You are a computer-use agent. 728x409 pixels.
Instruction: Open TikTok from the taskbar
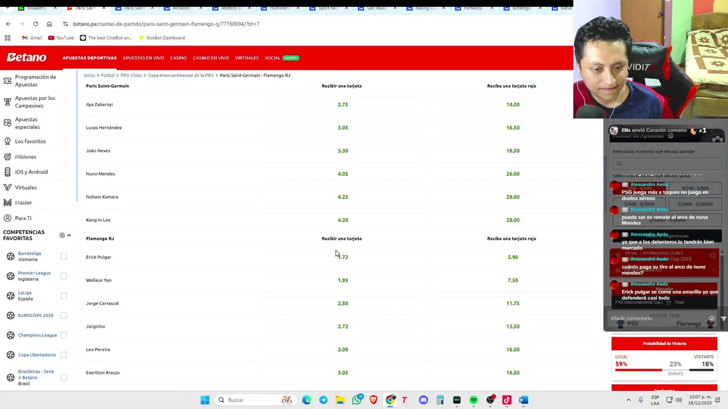pyautogui.click(x=507, y=400)
